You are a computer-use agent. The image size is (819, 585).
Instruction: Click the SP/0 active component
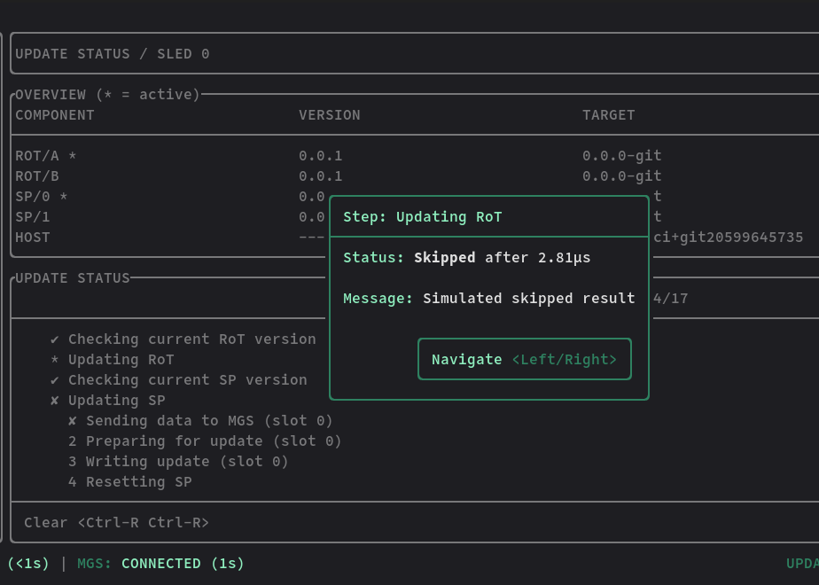(42, 197)
